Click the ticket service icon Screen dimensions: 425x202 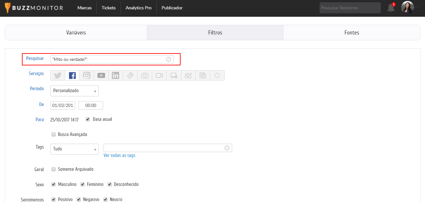130,75
